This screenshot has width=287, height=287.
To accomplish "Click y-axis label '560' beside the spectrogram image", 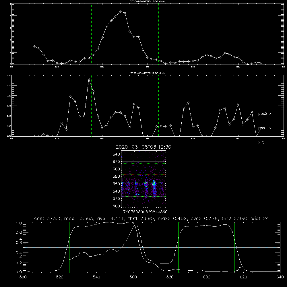I will coord(117,184).
